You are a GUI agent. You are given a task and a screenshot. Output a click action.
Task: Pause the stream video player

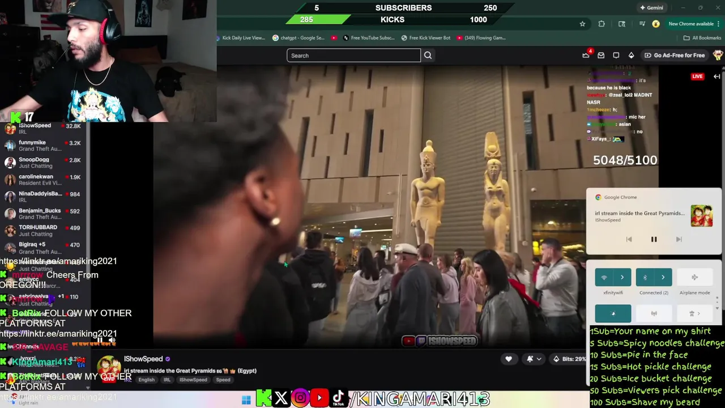[x=100, y=341]
